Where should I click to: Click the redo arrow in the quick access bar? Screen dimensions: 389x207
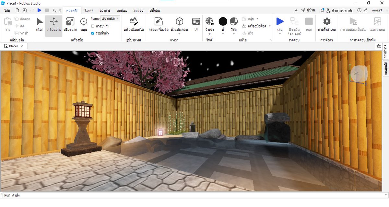pos(32,10)
